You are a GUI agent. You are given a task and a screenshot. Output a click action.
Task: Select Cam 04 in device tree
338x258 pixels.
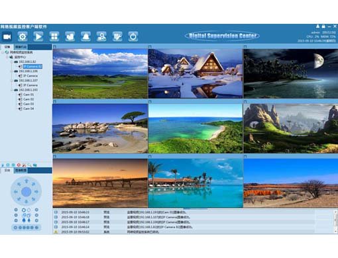coord(28,108)
